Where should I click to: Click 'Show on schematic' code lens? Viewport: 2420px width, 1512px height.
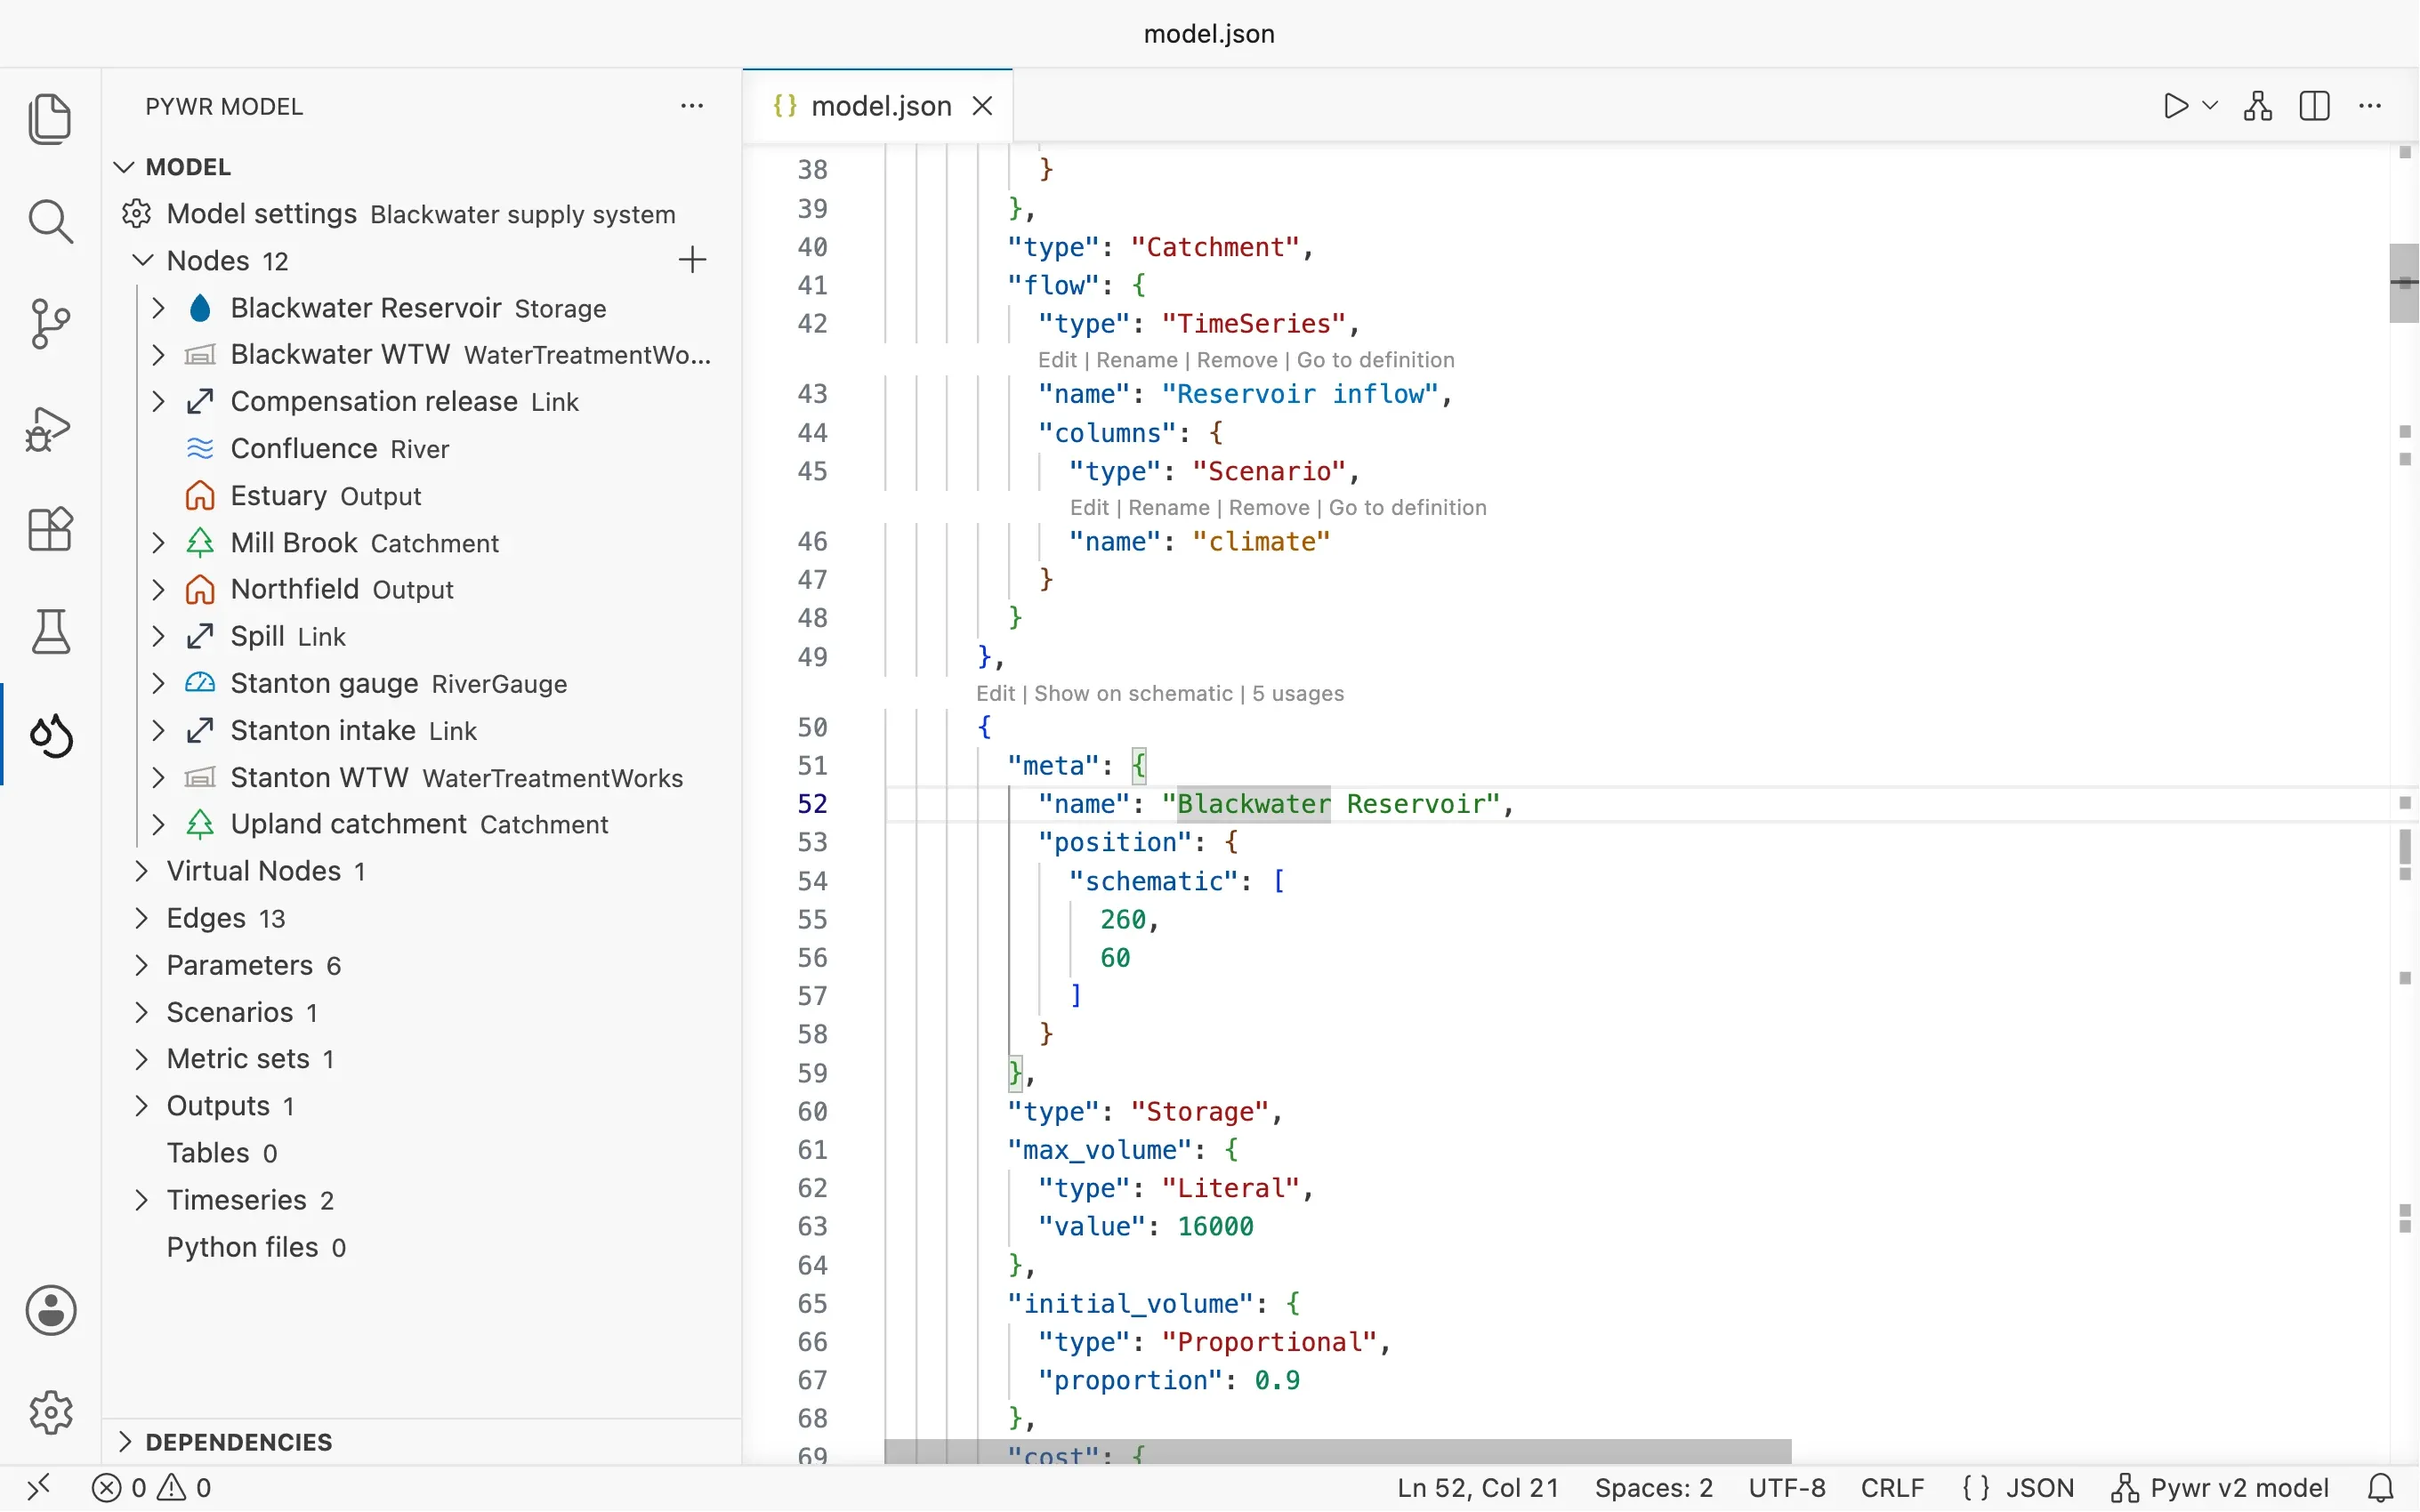click(x=1133, y=693)
